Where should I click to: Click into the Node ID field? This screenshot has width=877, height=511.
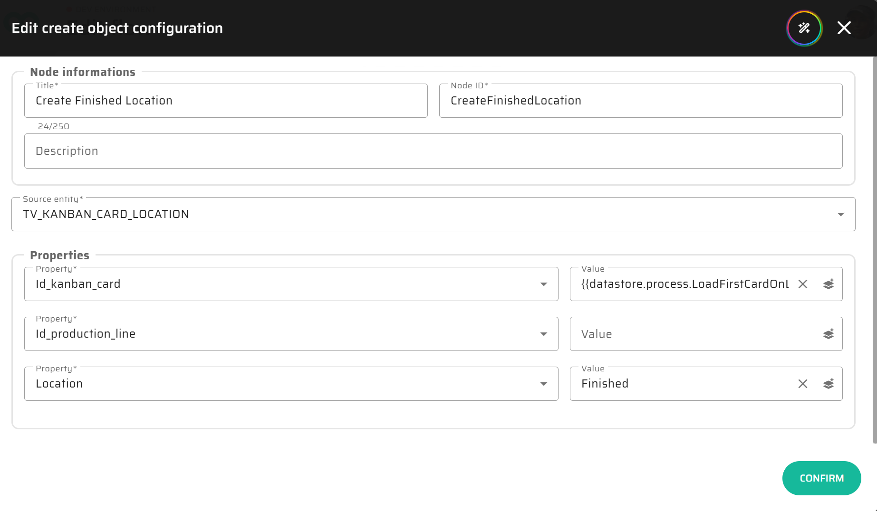(640, 101)
